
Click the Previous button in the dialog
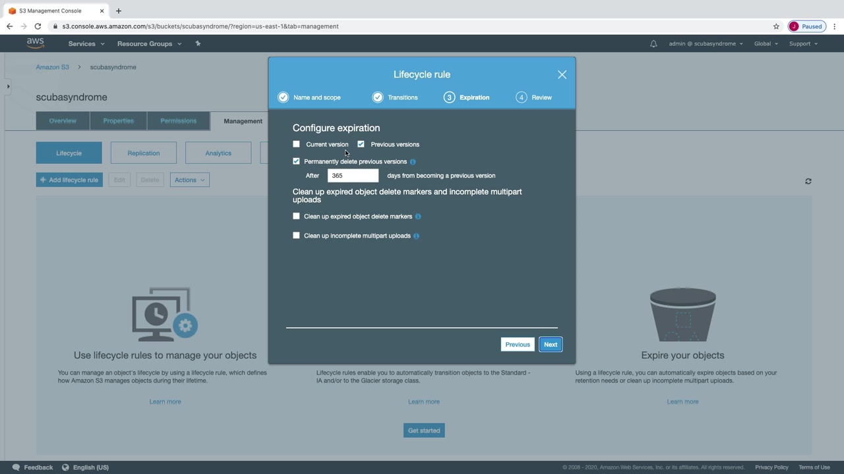(x=518, y=344)
